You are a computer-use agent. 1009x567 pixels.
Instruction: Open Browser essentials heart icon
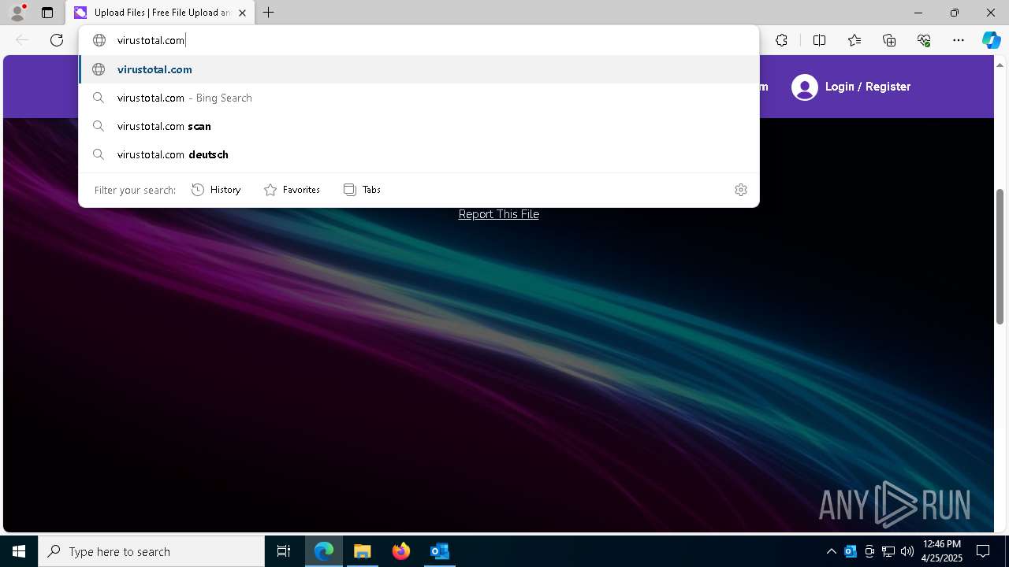pyautogui.click(x=924, y=40)
